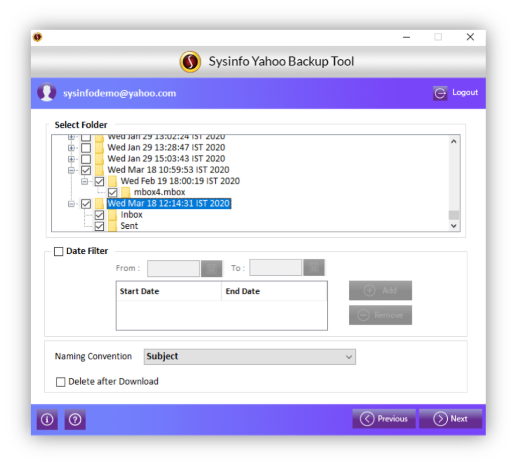This screenshot has height=463, width=514.
Task: Expand Wed Jan 29 13:28:47 tree node
Action: (71, 148)
